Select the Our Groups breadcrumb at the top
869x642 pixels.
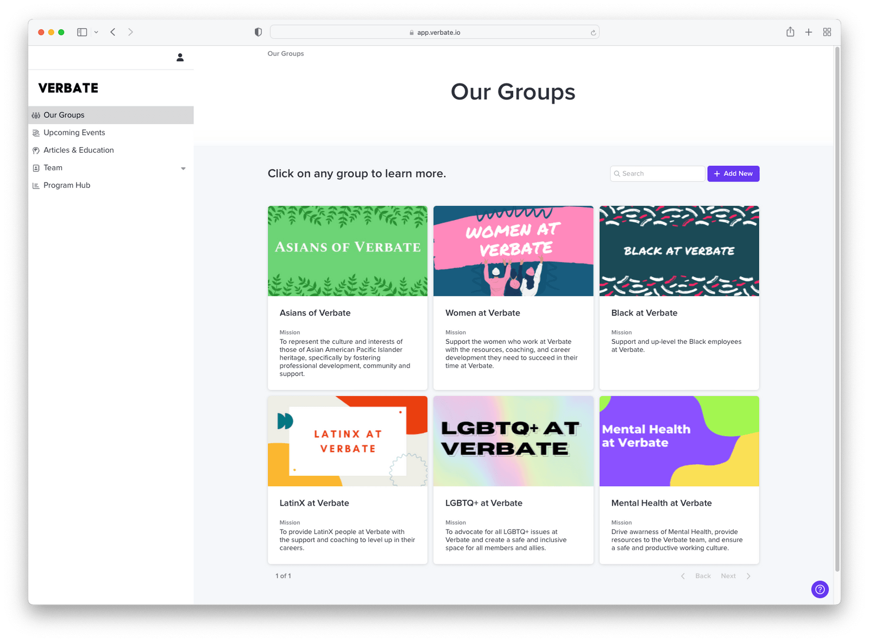[x=286, y=53]
